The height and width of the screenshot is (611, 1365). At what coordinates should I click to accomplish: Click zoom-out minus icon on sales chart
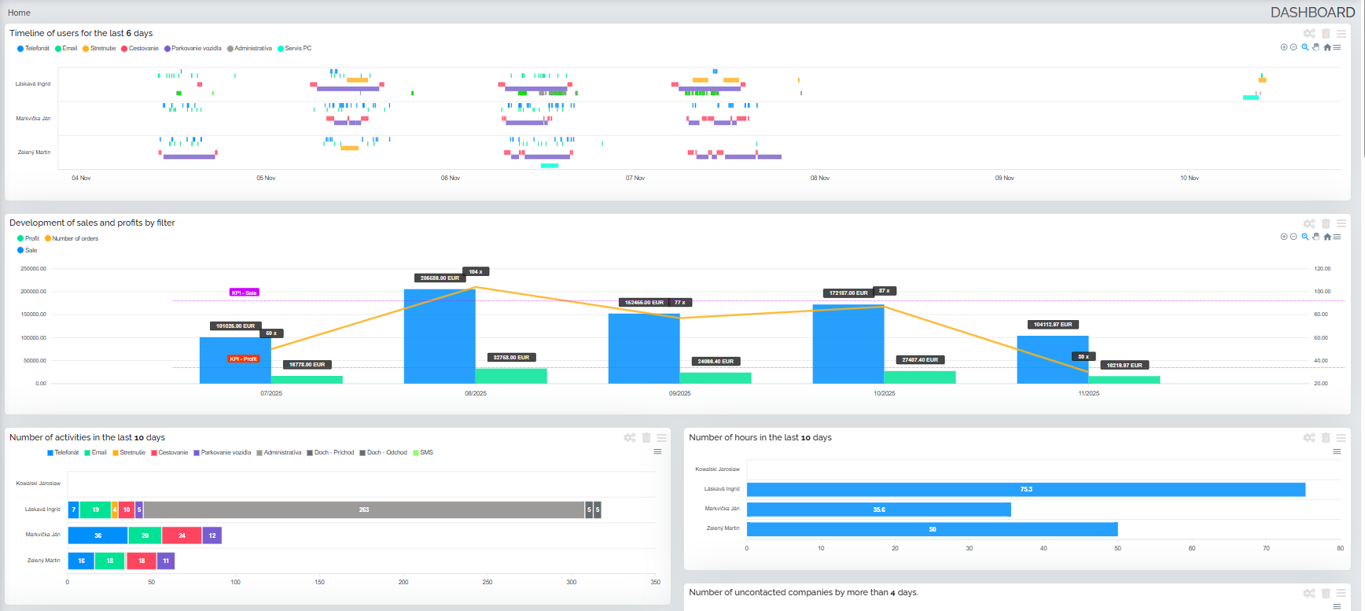(1293, 237)
